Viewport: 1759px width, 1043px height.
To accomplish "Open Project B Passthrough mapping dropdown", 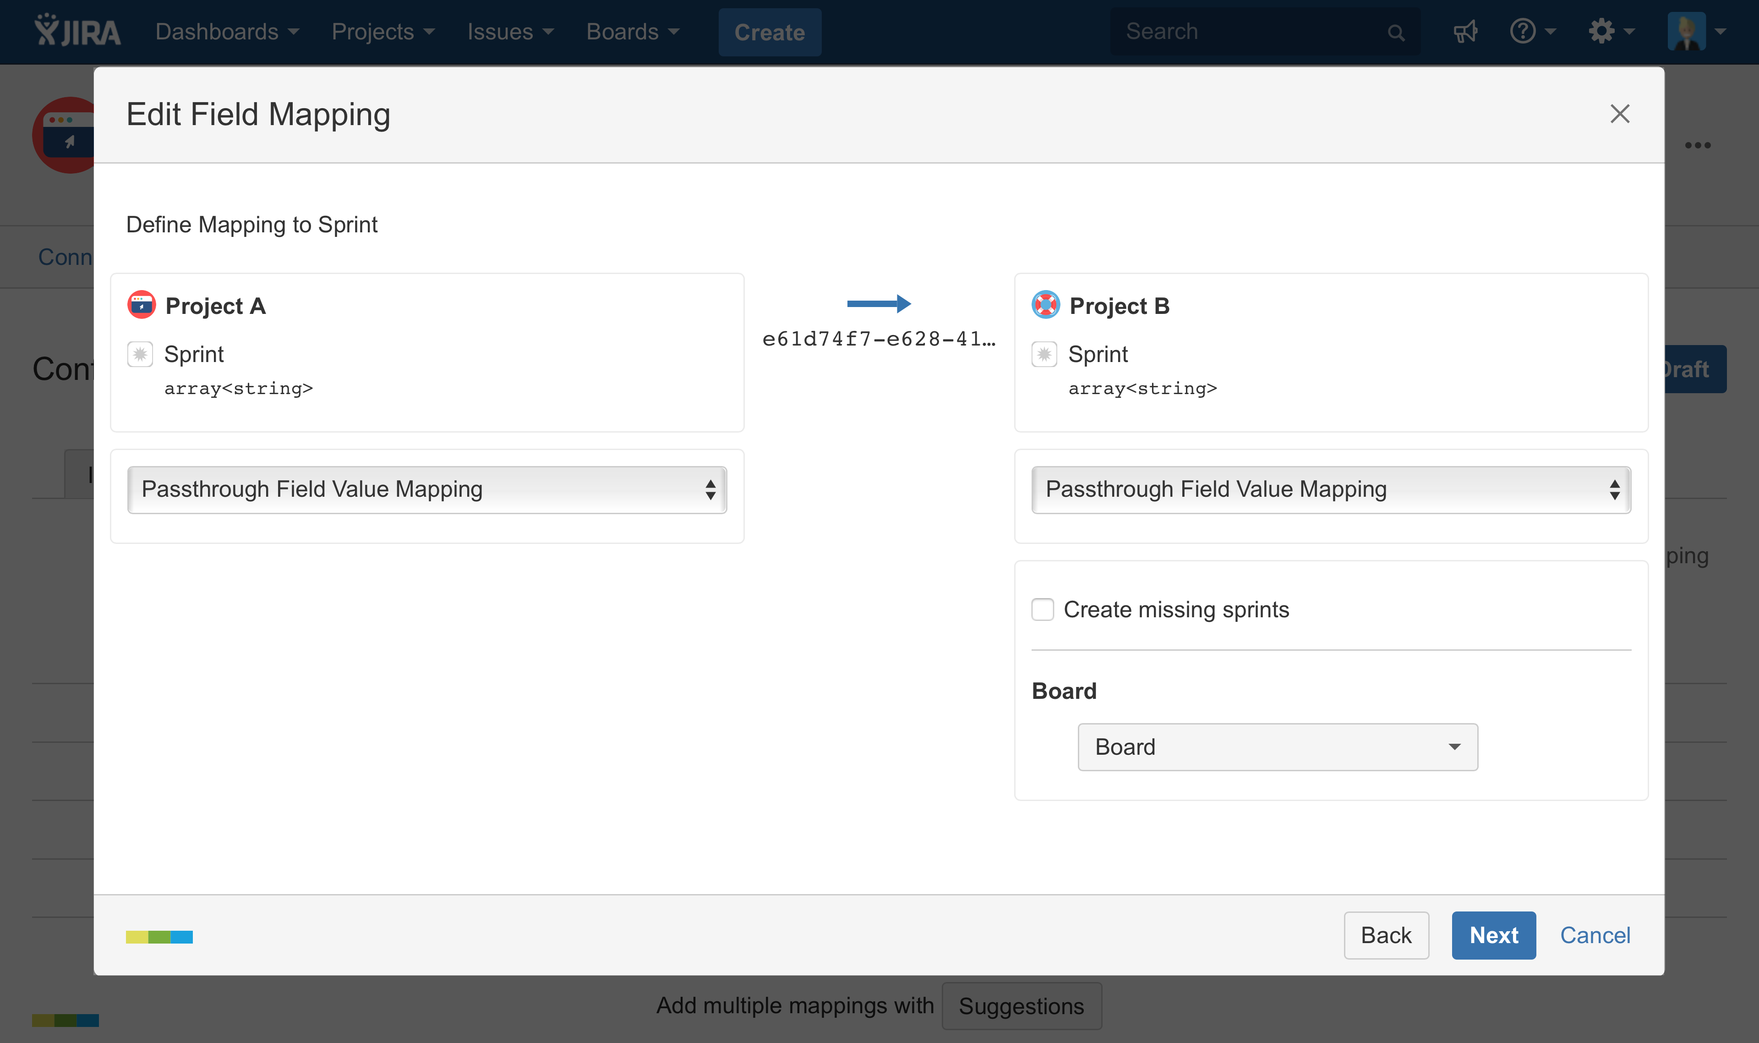I will point(1331,489).
